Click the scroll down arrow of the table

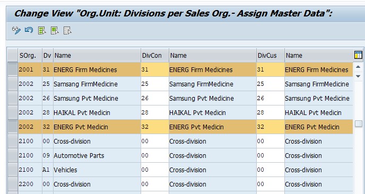click(358, 76)
